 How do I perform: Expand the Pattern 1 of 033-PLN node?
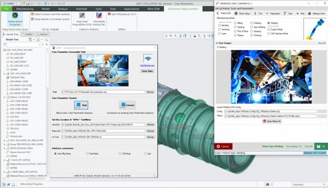click(x=5, y=97)
